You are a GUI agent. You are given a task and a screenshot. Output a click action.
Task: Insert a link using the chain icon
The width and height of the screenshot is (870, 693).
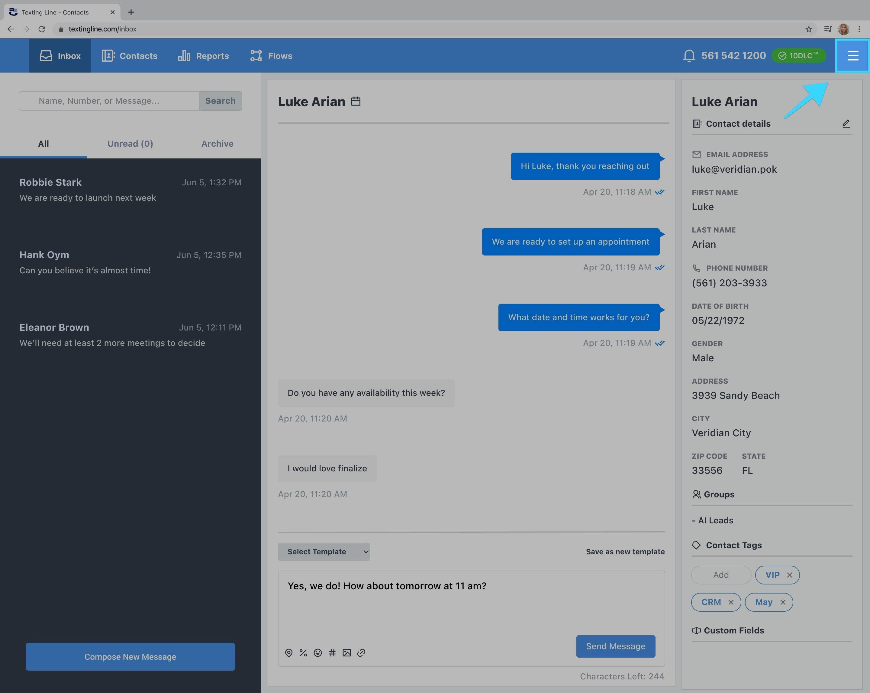pyautogui.click(x=361, y=652)
